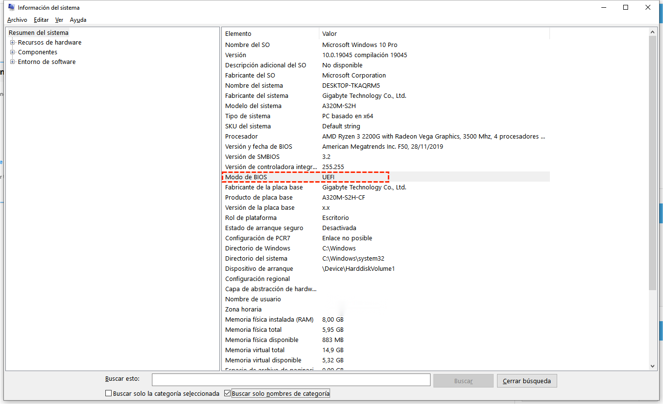Open the Archivo menu

[x=17, y=20]
